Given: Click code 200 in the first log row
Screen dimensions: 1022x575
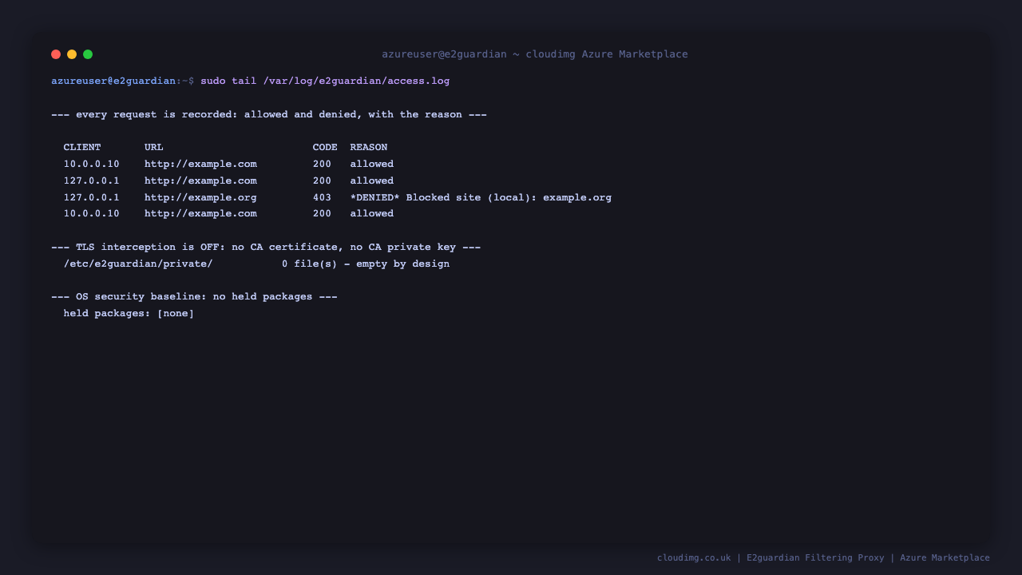Looking at the screenshot, I should click(322, 164).
